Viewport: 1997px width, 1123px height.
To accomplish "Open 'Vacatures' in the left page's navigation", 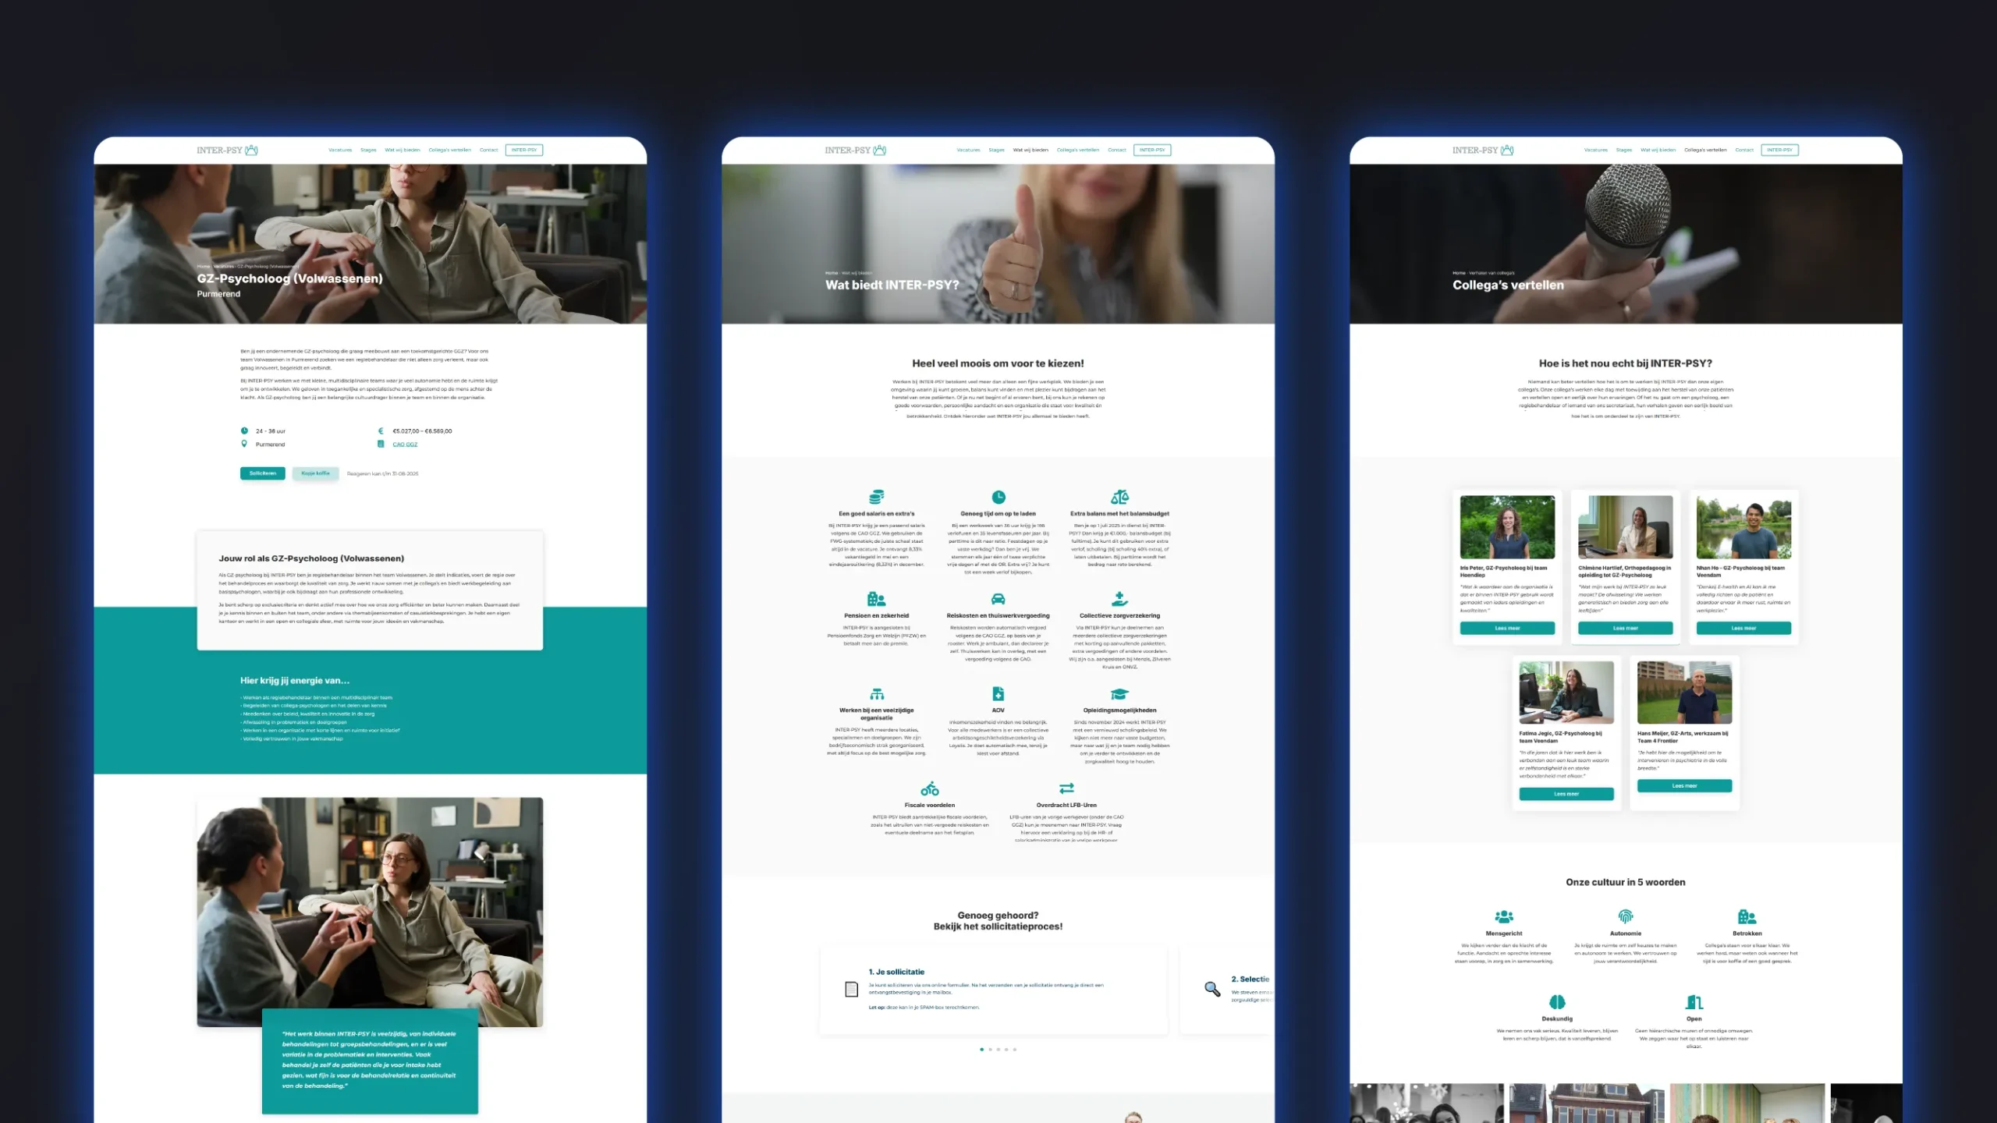I will point(340,150).
